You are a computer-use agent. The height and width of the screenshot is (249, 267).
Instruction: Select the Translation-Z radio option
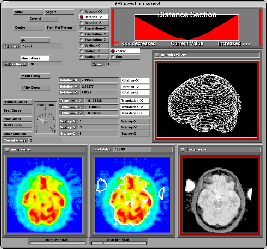[82, 40]
